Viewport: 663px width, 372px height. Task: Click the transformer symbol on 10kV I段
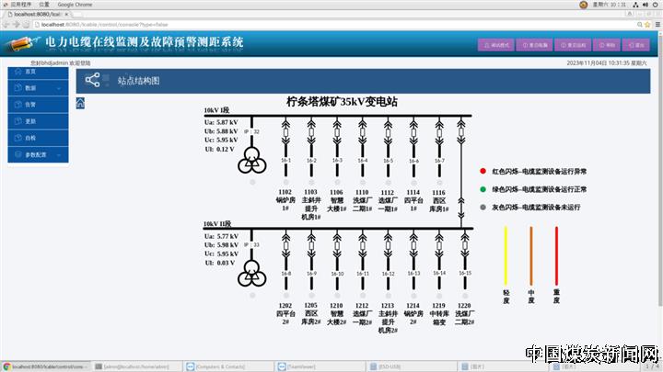tap(250, 163)
